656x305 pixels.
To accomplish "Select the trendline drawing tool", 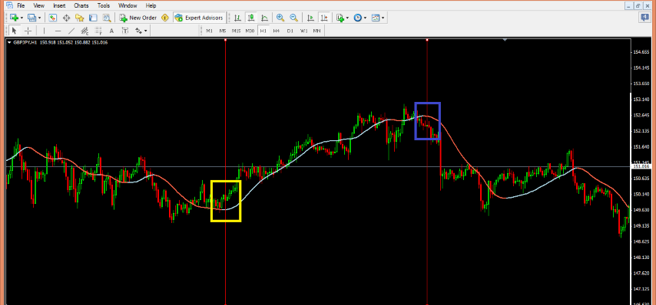I will 71,31.
